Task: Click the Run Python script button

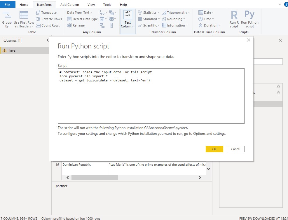Action: pos(249,19)
